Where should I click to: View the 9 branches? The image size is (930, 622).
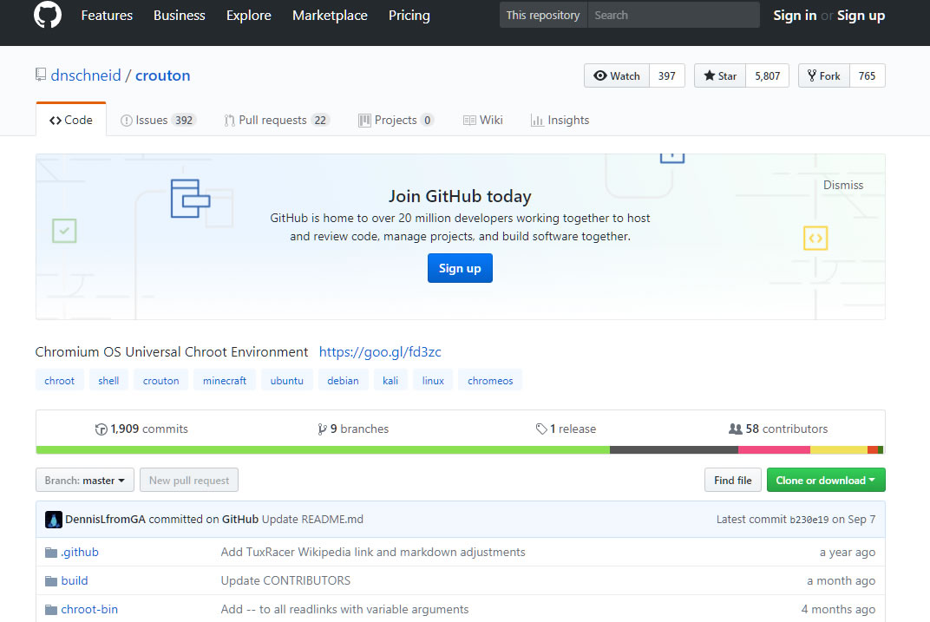pos(353,429)
